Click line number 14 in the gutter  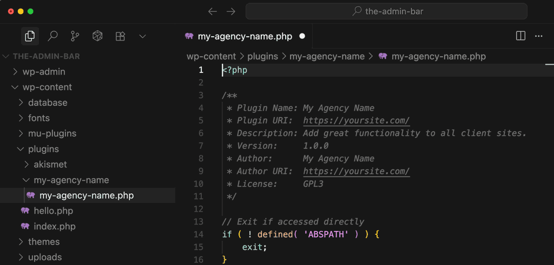coord(199,234)
